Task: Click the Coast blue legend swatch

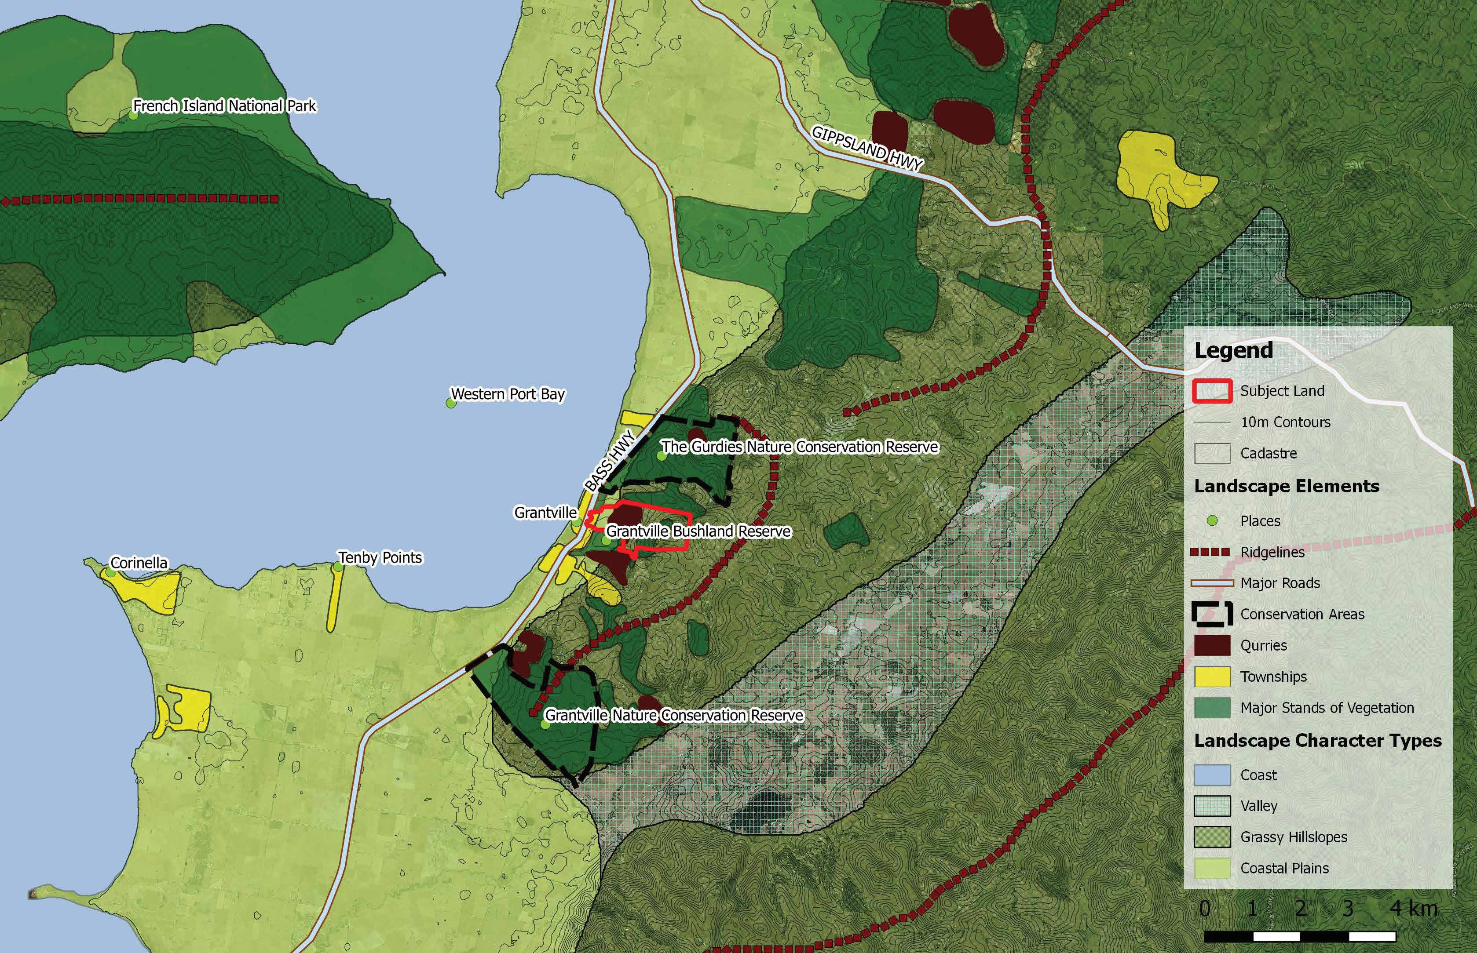Action: [1211, 775]
